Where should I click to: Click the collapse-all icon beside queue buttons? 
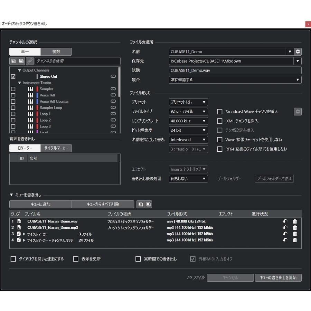click(148, 204)
